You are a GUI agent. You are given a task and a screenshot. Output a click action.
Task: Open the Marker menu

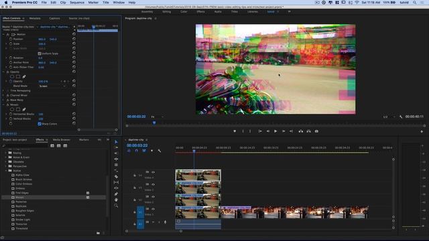tap(93, 3)
